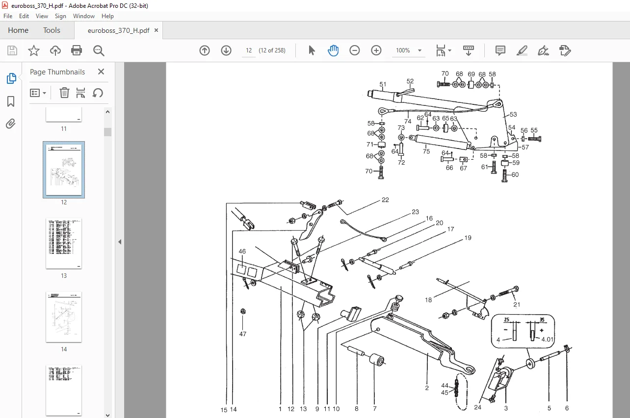Click the cloud upload icon
630x418 pixels.
click(x=55, y=50)
